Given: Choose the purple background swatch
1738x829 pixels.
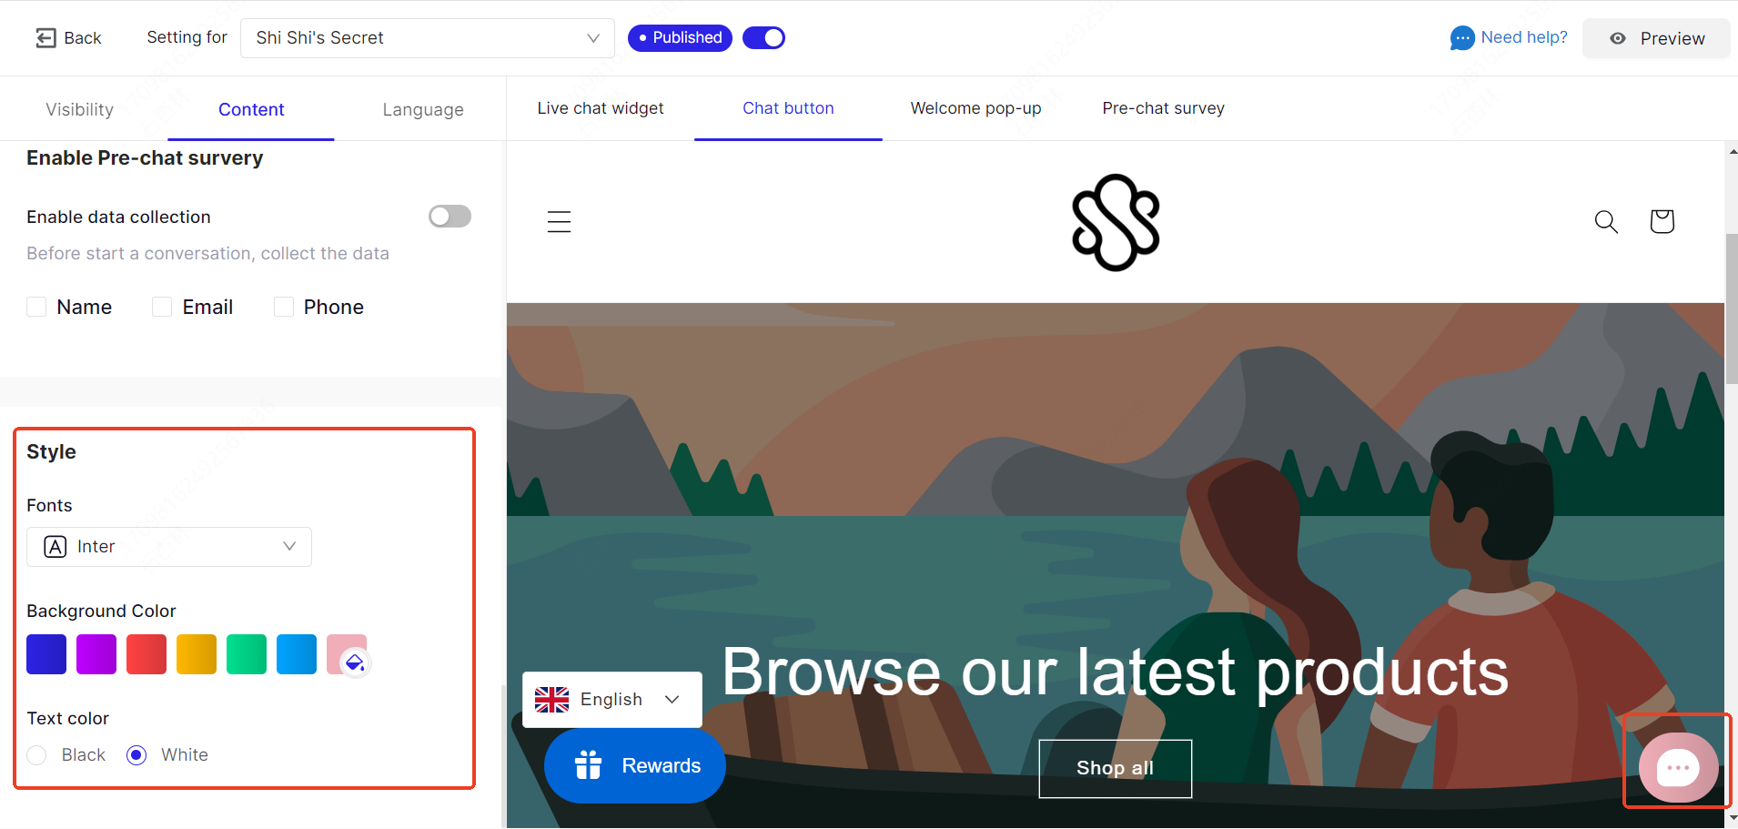Looking at the screenshot, I should pyautogui.click(x=96, y=654).
